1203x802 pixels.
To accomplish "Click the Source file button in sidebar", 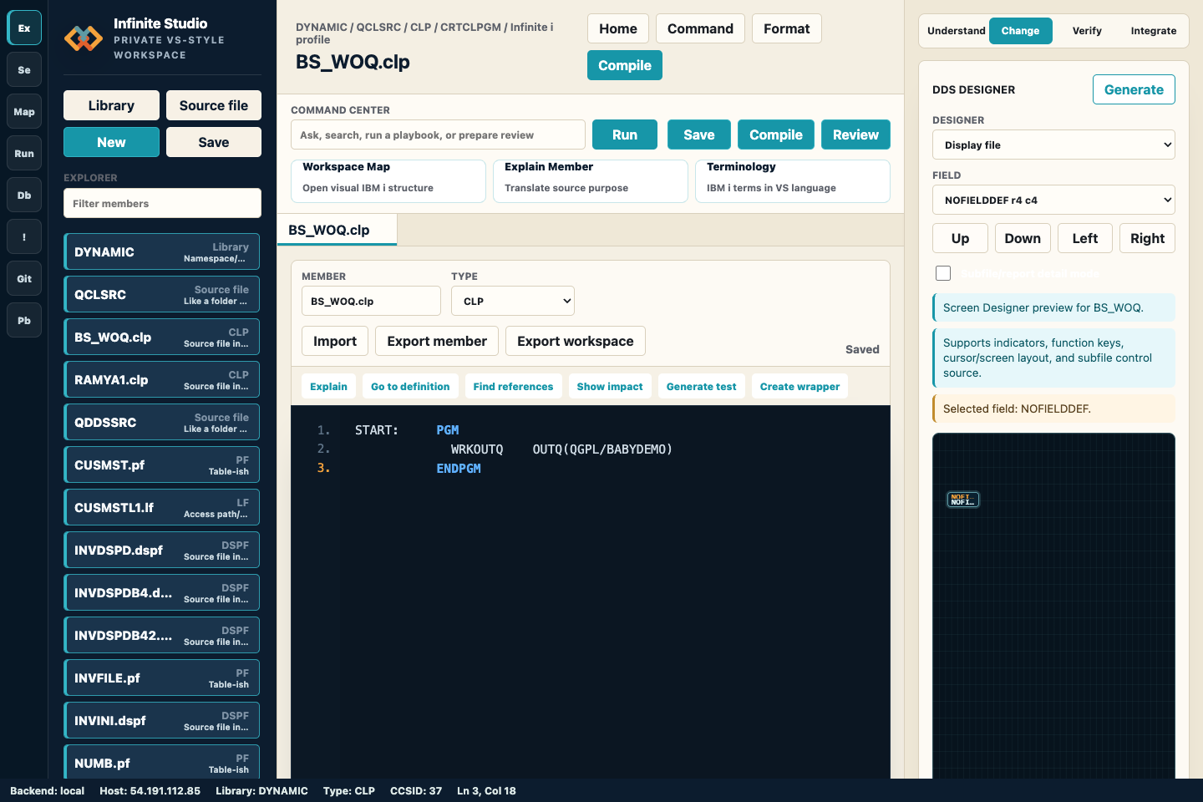I will (x=214, y=105).
